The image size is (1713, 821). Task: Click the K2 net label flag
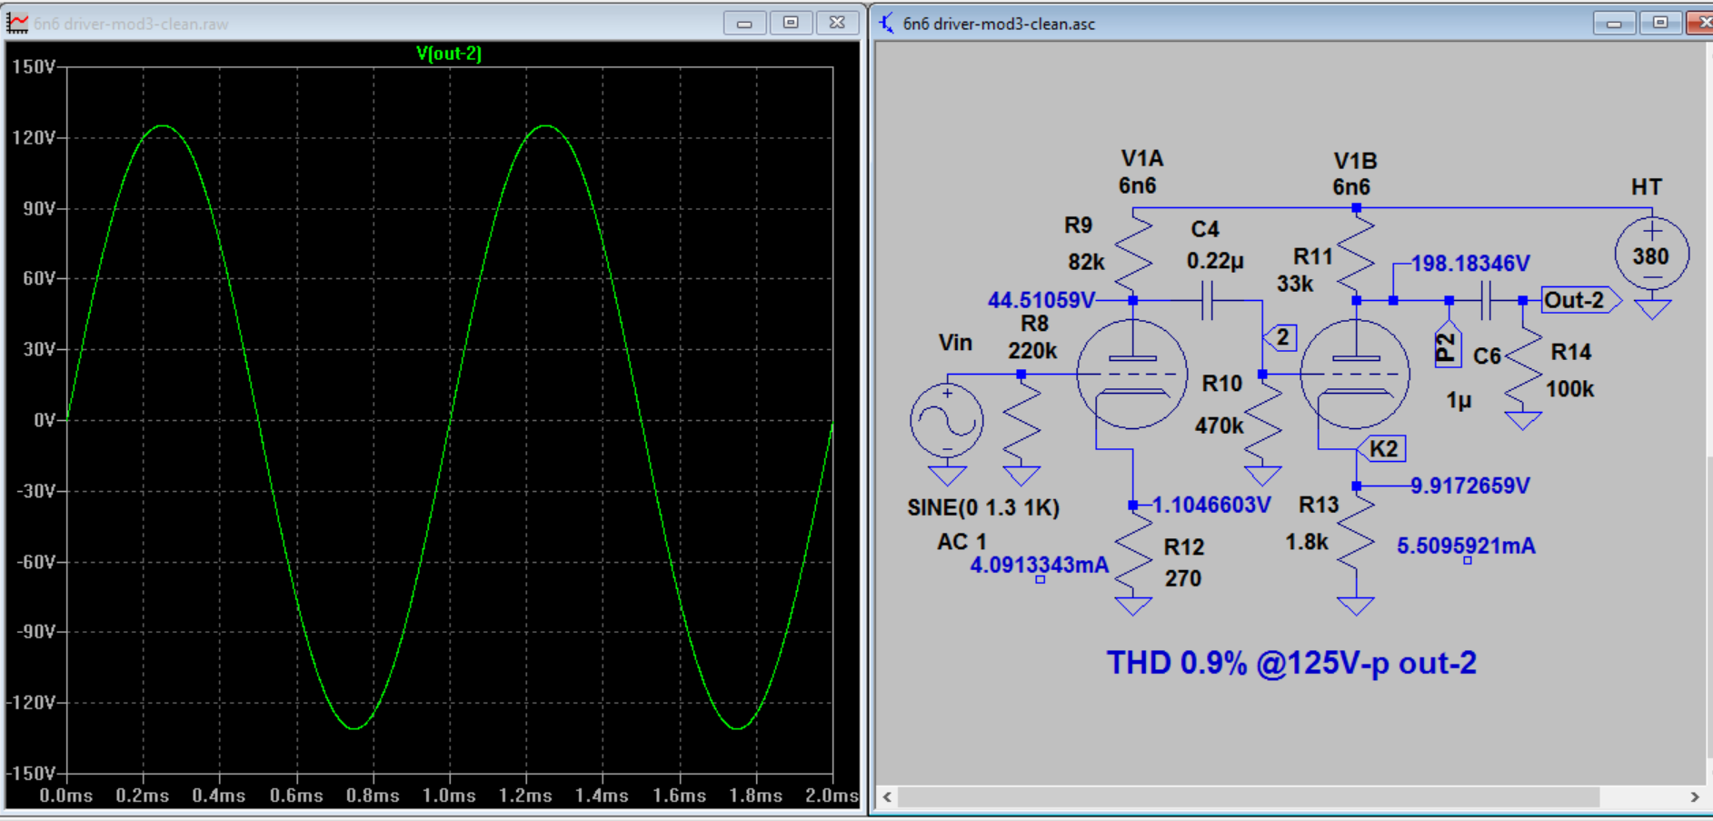[1381, 448]
